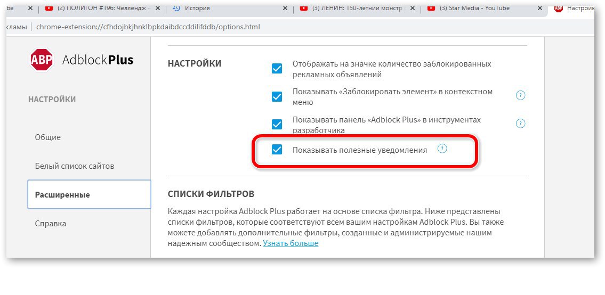Click history icon on История tab
Screen dimensions: 605x295
[x=176, y=8]
